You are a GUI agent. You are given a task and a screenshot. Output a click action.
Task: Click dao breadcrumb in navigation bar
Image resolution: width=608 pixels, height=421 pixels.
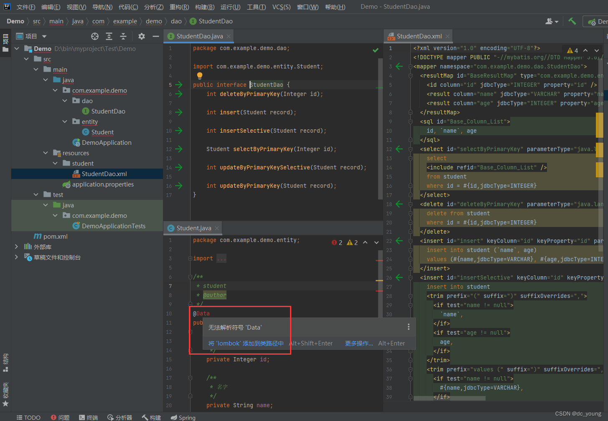pyautogui.click(x=176, y=21)
